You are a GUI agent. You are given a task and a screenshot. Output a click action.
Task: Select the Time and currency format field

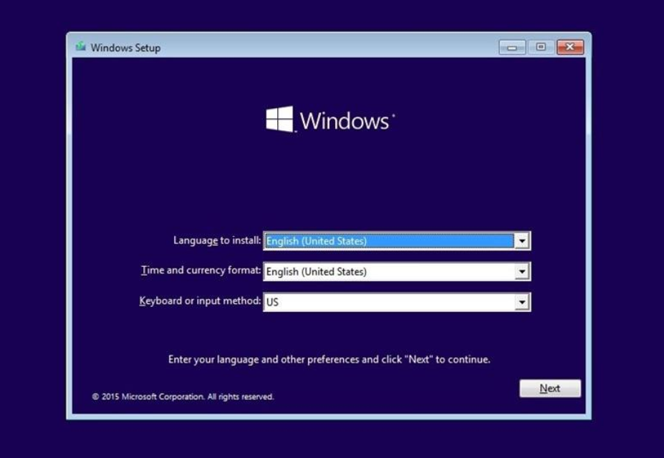point(397,271)
